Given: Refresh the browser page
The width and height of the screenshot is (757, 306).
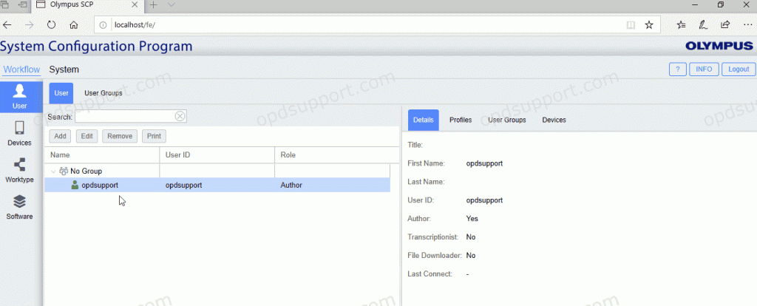Looking at the screenshot, I should [51, 24].
